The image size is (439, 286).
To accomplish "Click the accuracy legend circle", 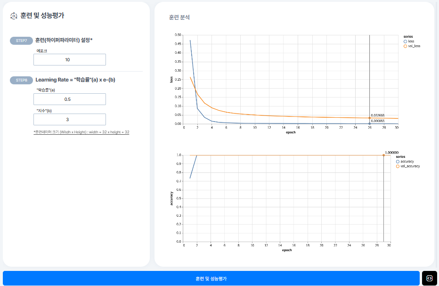I will (x=398, y=162).
